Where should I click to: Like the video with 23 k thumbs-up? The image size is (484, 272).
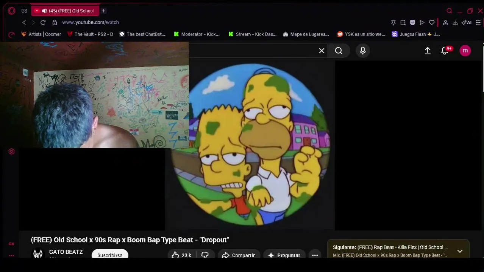181,255
